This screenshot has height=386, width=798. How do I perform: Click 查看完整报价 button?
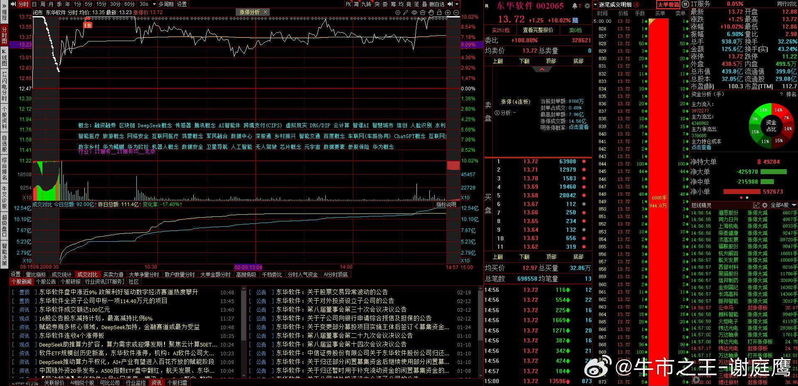coord(538,30)
